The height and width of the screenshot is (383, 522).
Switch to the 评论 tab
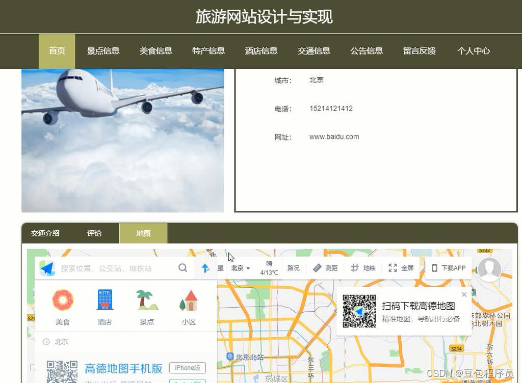click(94, 233)
